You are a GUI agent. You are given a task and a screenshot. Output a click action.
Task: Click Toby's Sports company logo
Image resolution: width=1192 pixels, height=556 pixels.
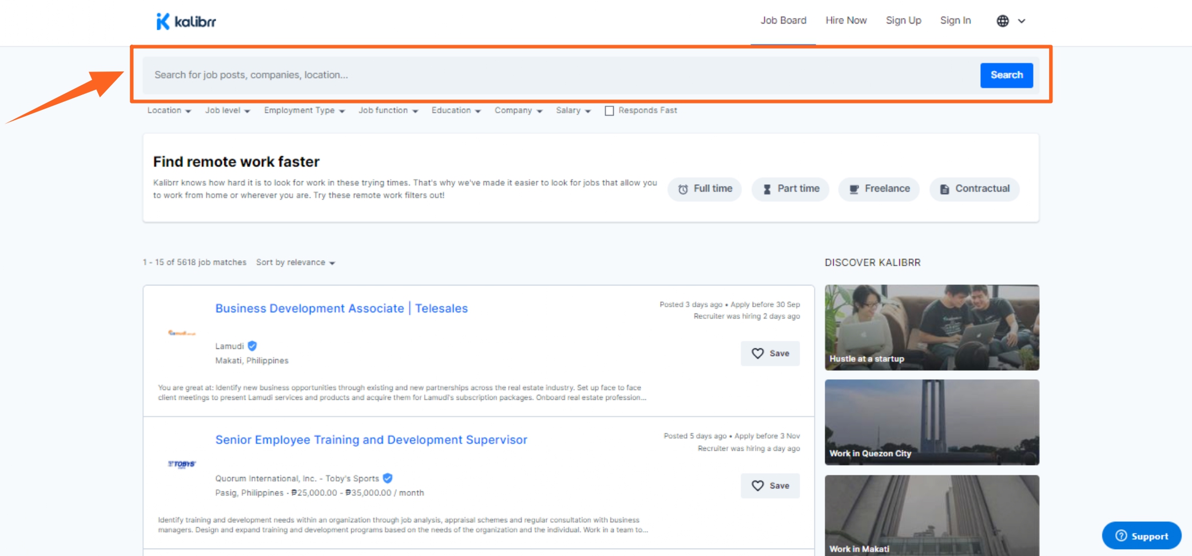[x=182, y=464]
